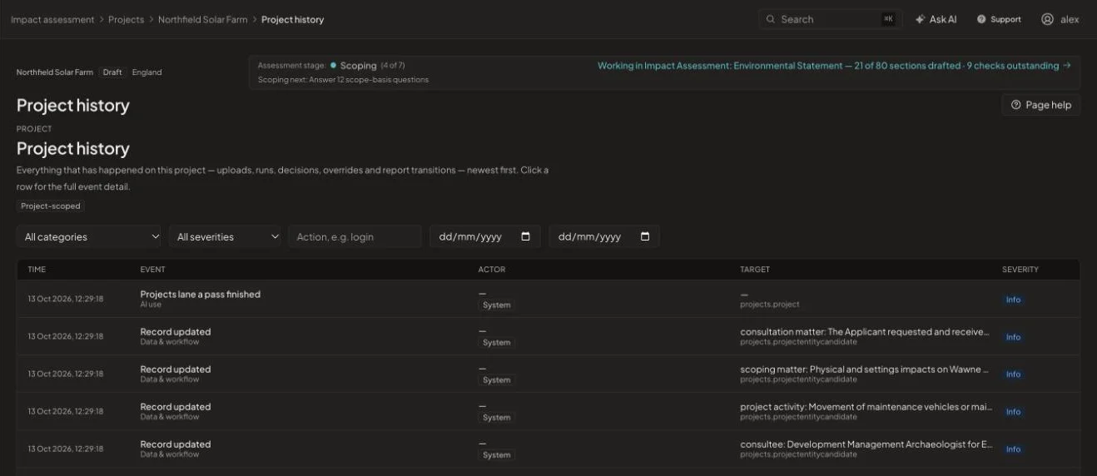Sort by the TIME column header
Screen dimensions: 1097x476
[37, 270]
